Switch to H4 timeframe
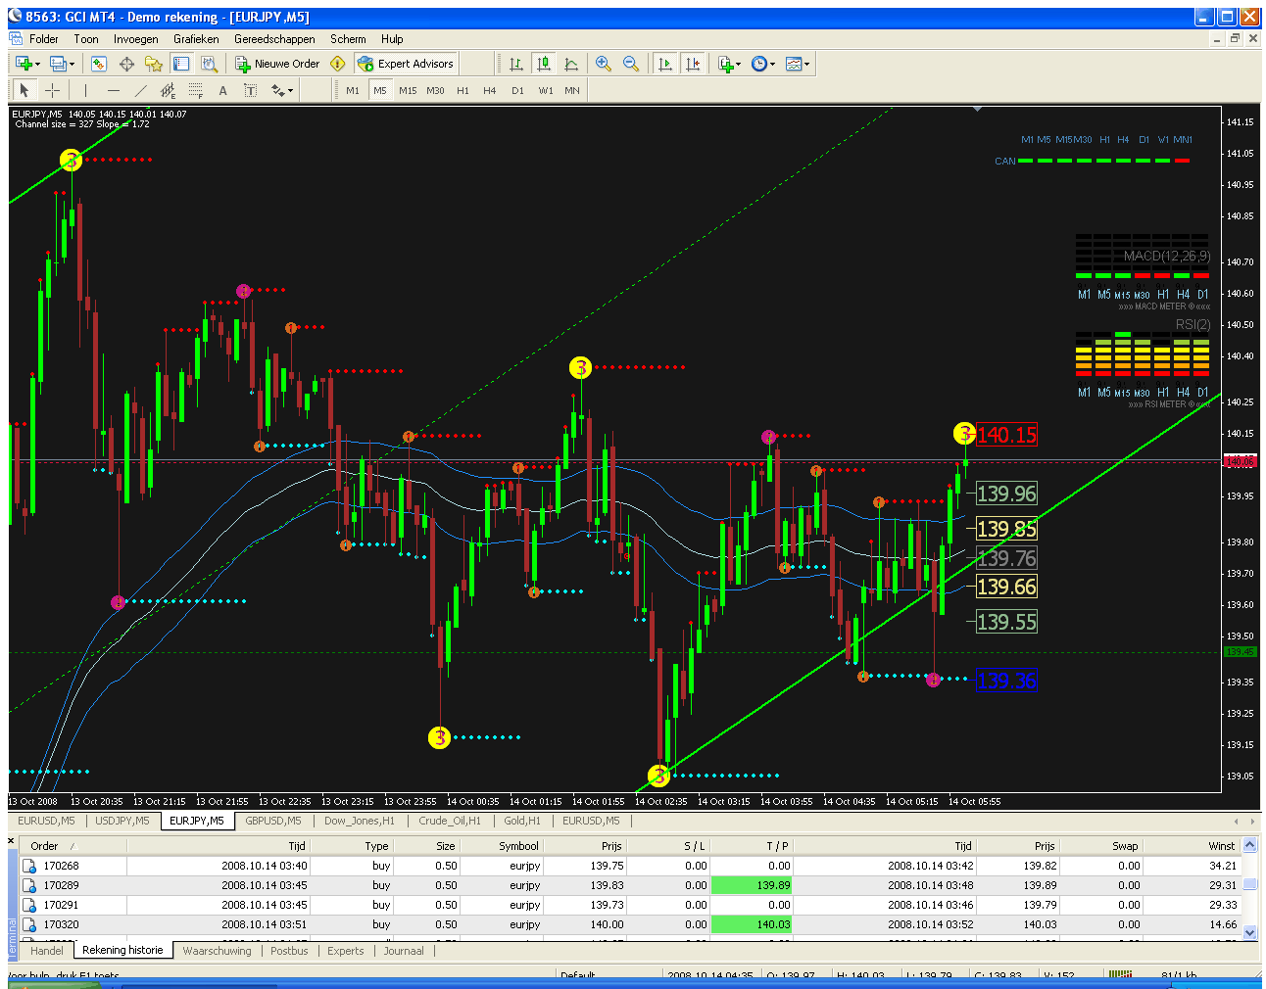The image size is (1266, 989). tap(490, 90)
